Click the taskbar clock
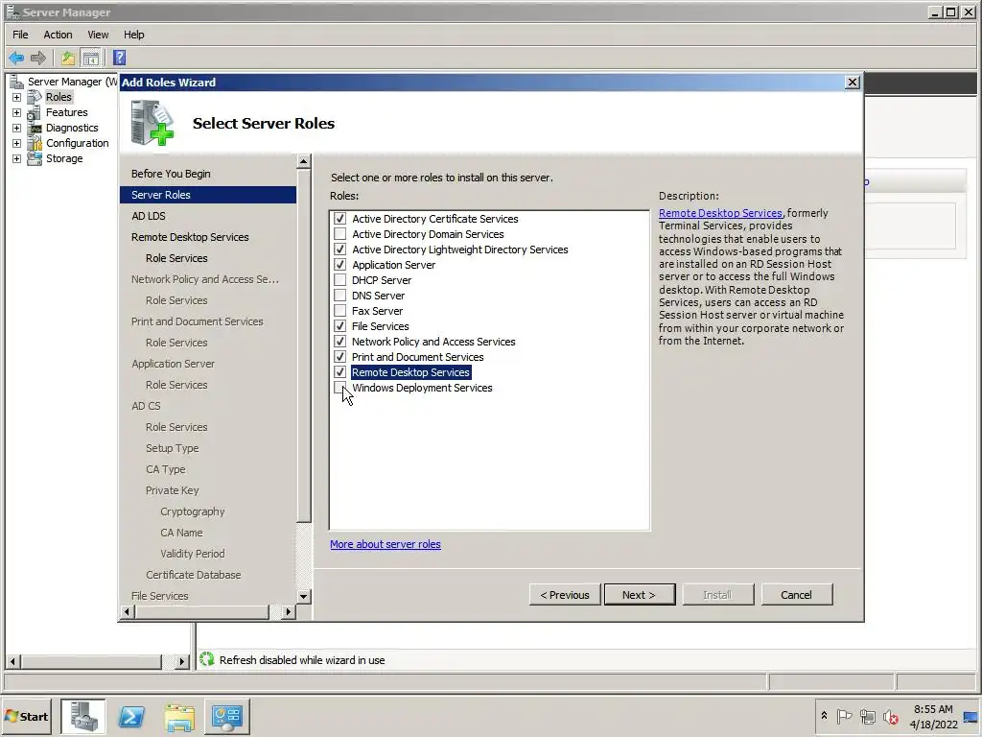Screen dimensions: 982x737 933,716
